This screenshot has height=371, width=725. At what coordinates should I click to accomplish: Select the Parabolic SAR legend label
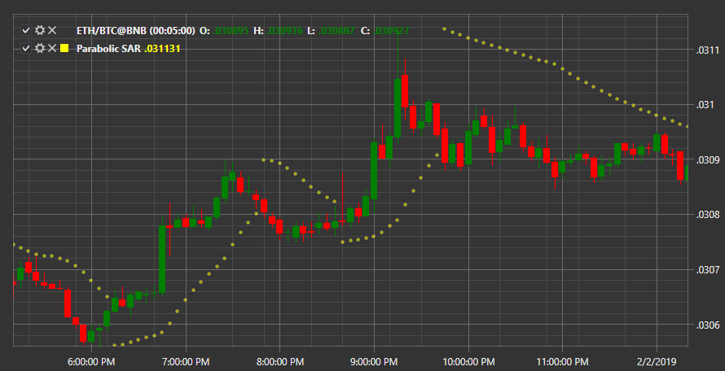pos(108,49)
